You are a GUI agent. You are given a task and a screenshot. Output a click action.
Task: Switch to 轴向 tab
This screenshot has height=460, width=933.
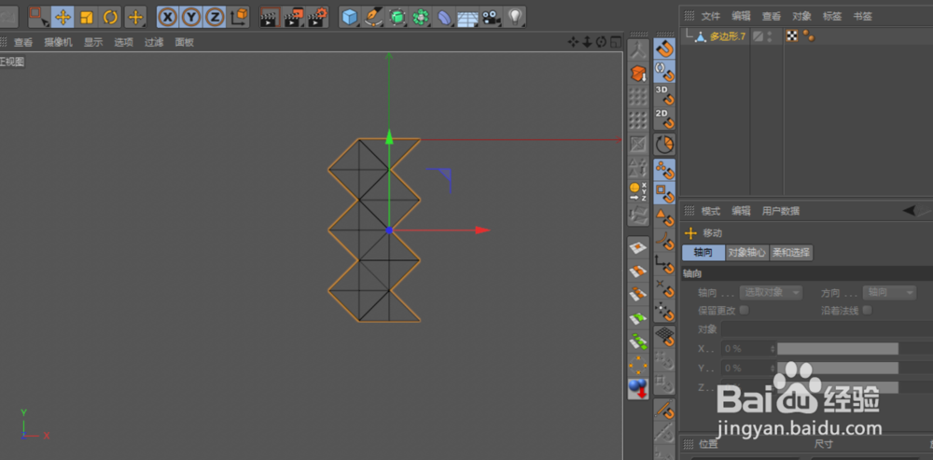coord(703,252)
